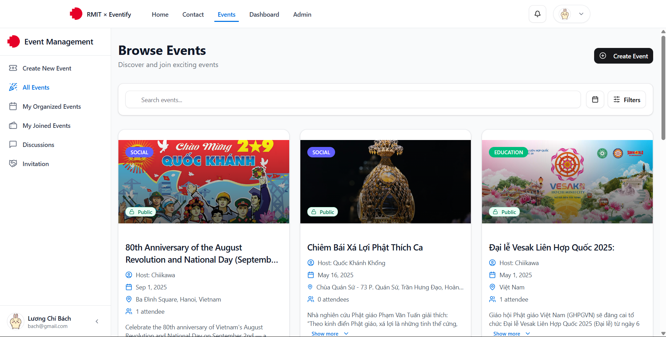The height and width of the screenshot is (337, 666).
Task: Select My Joined Events in sidebar
Action: (x=46, y=126)
